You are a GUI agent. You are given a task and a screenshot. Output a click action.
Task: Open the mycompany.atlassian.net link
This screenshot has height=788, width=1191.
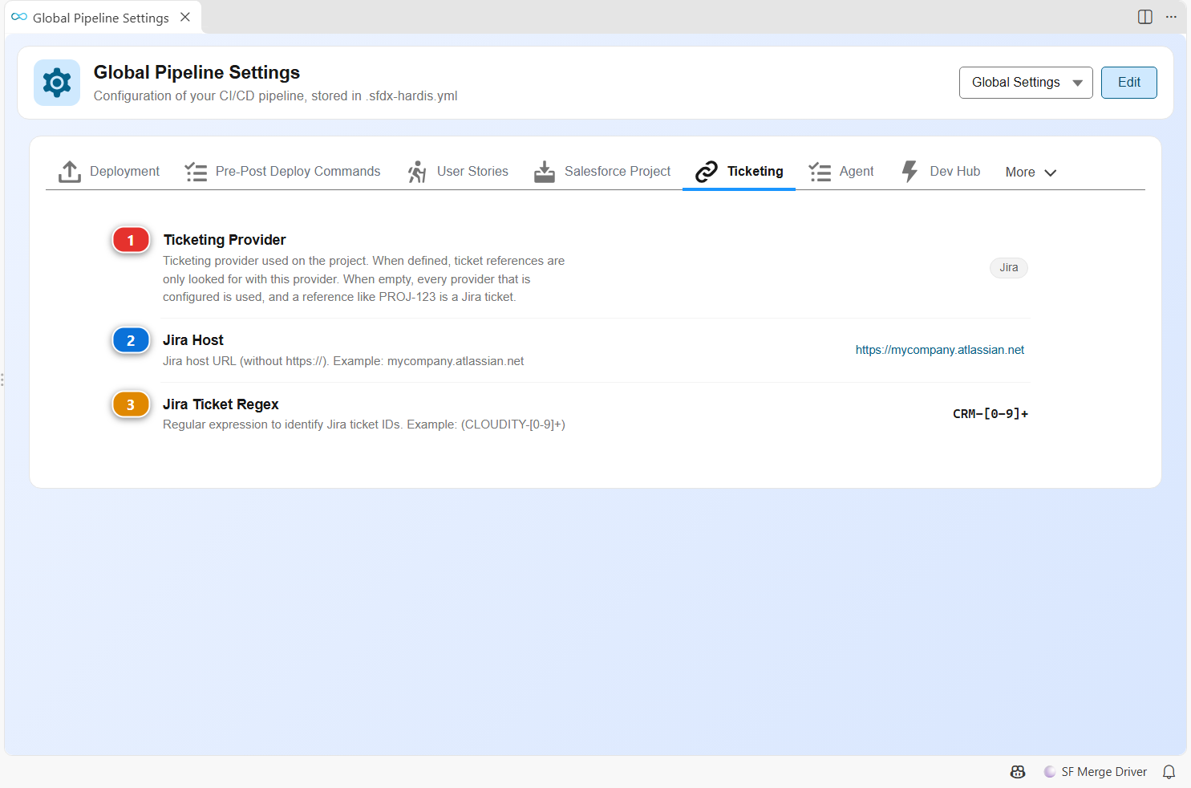(940, 350)
